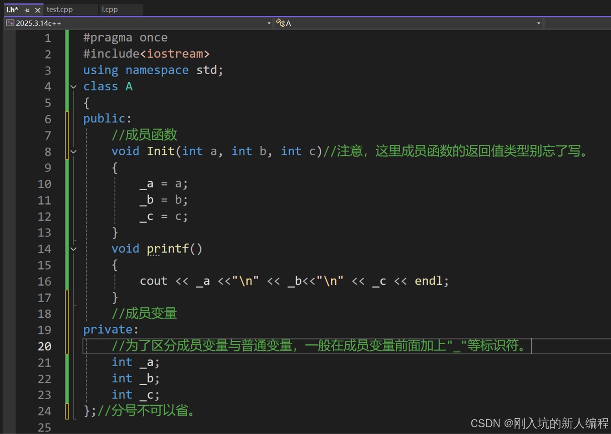
Task: Click current line number 20 in the gutter
Action: click(44, 347)
